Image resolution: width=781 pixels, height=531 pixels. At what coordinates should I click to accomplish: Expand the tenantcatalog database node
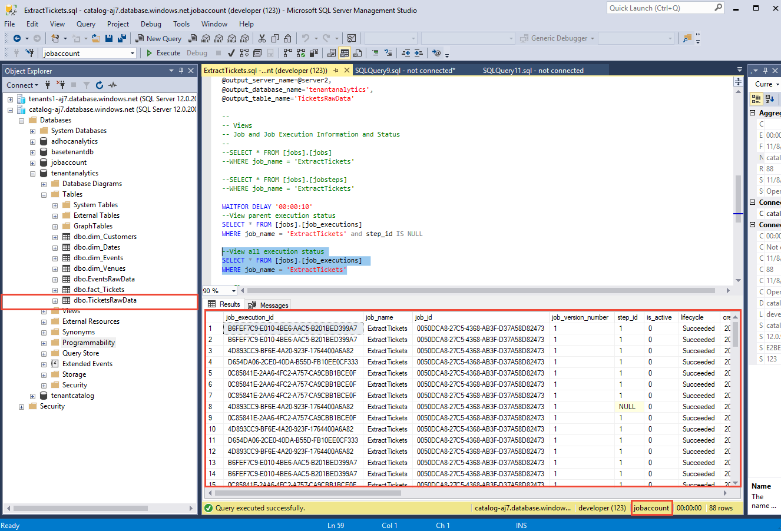pyautogui.click(x=32, y=396)
